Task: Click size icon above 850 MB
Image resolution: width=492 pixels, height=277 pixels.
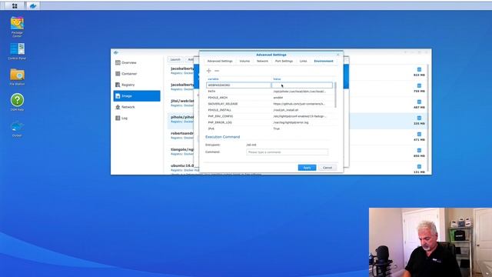Action: pyautogui.click(x=419, y=150)
